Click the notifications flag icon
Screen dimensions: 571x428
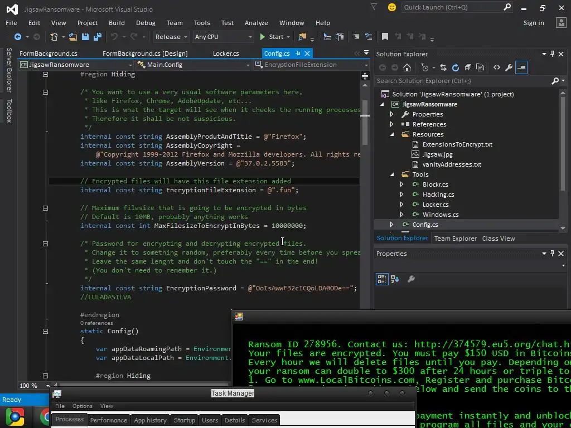coord(374,7)
